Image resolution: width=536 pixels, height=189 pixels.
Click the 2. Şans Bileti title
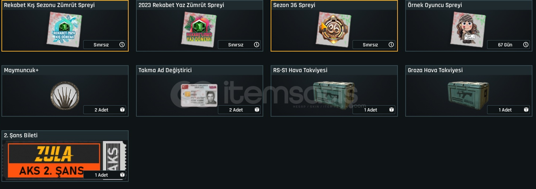[21, 135]
